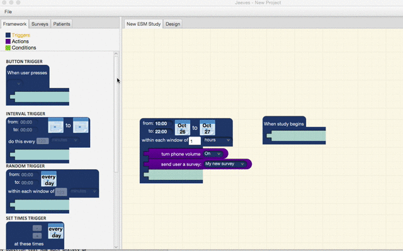Switch to the Design tab
Viewport: 403px width, 251px height.
pos(173,24)
